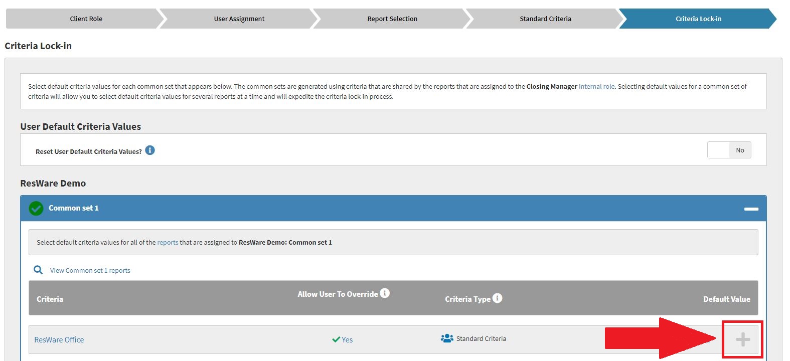Click the people group icon beside Standard Criteria
Screen dimensions: 790x361
pyautogui.click(x=447, y=338)
